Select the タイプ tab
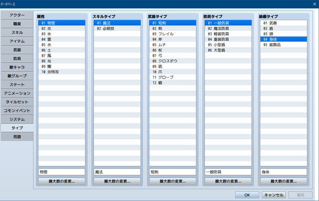 (17, 128)
